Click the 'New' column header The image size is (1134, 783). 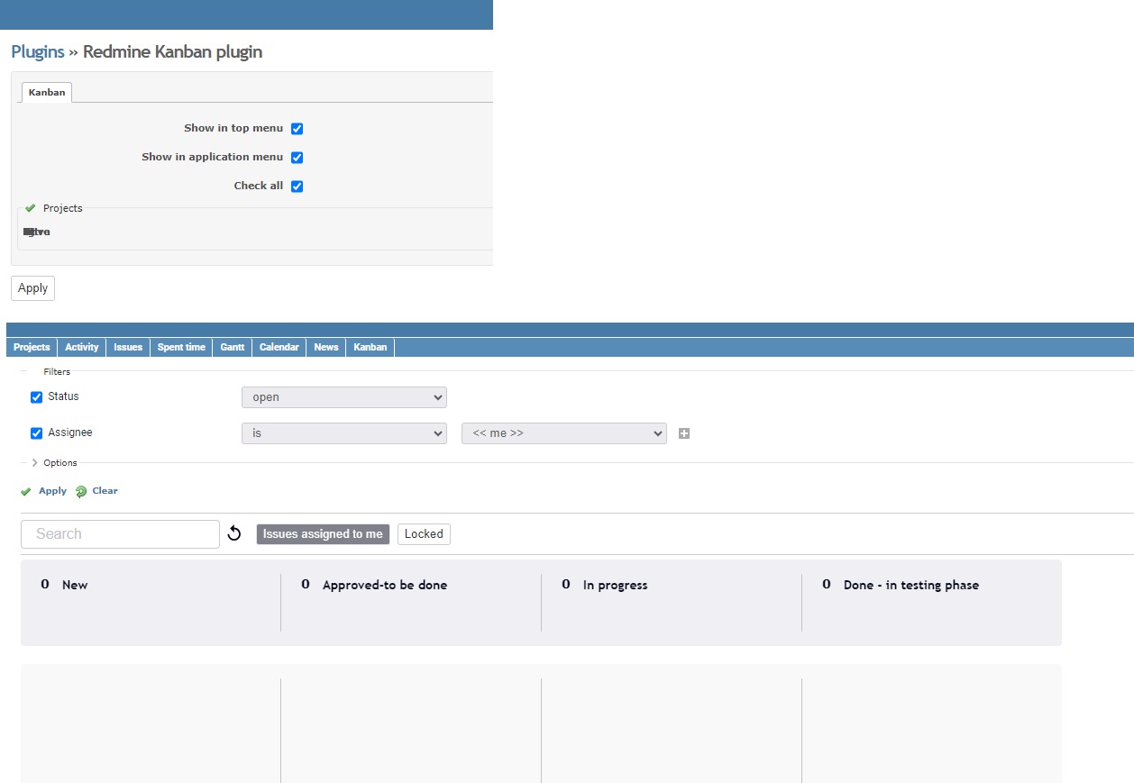click(x=75, y=585)
